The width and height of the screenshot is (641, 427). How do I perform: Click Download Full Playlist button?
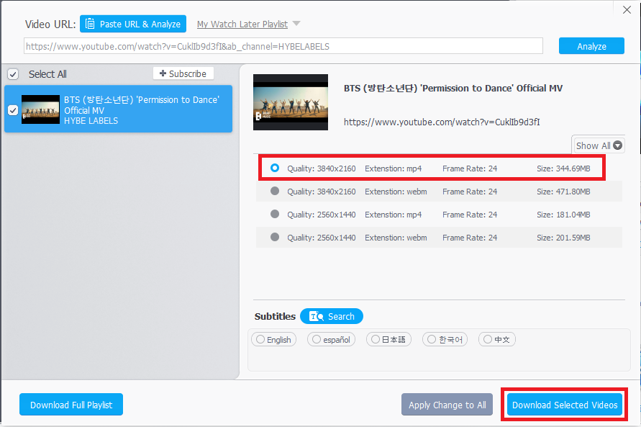point(71,405)
